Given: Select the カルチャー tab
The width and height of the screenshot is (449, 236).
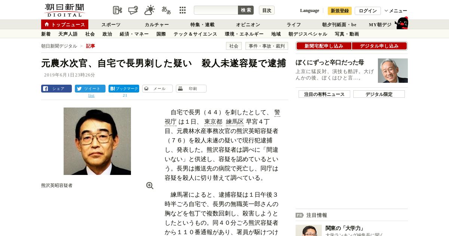Looking at the screenshot, I should coord(157,25).
